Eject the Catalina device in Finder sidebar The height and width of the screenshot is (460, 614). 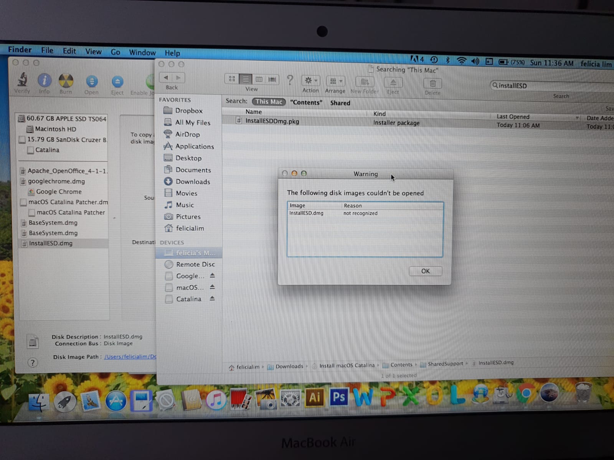point(212,299)
